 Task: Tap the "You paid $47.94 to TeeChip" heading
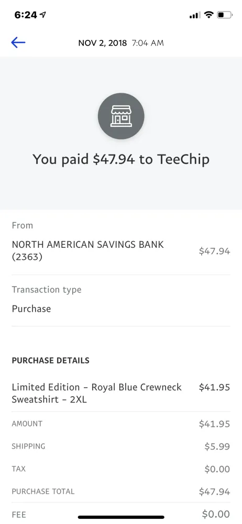point(121,159)
